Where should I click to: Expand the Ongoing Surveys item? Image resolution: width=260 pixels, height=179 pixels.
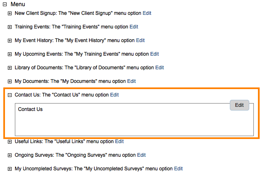pyautogui.click(x=10, y=155)
